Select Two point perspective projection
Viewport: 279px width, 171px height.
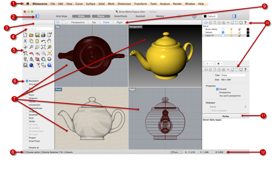coord(217,96)
